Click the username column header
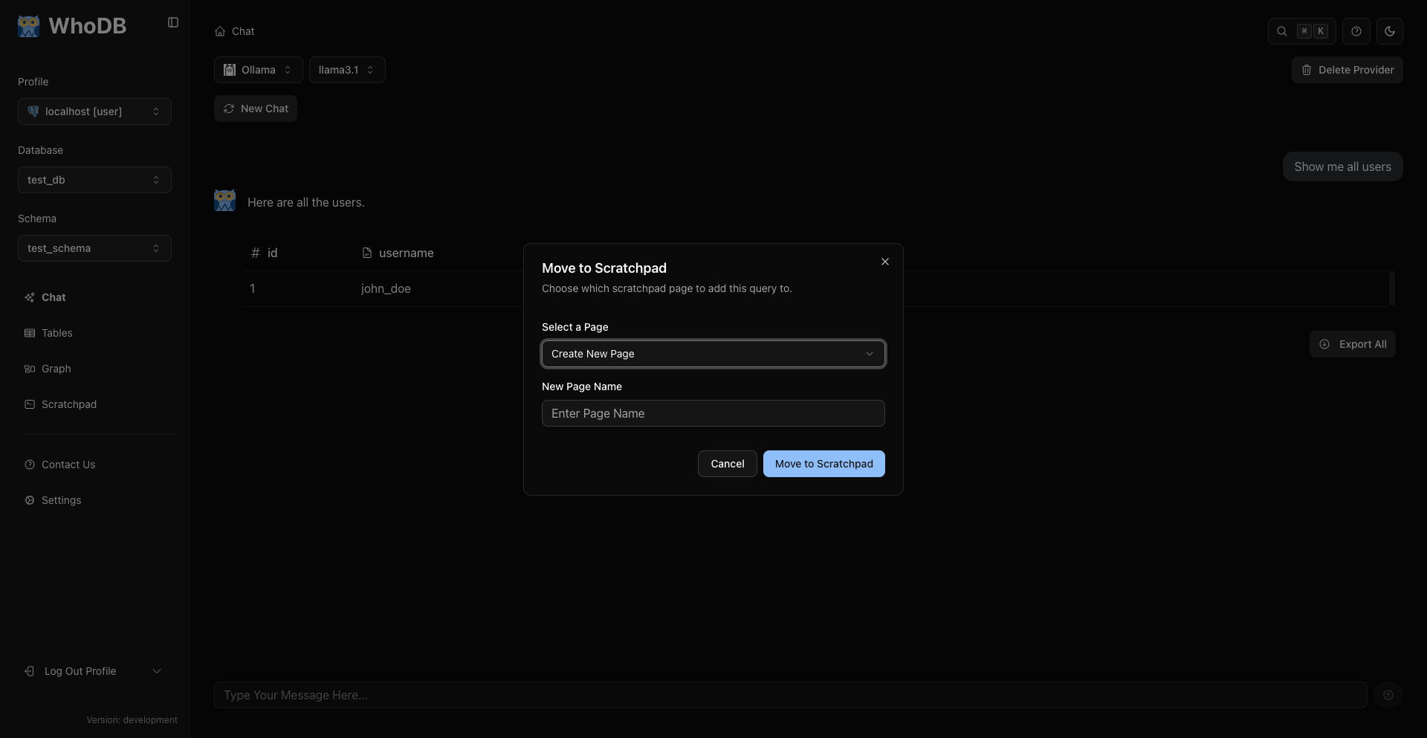The width and height of the screenshot is (1427, 738). (x=407, y=253)
